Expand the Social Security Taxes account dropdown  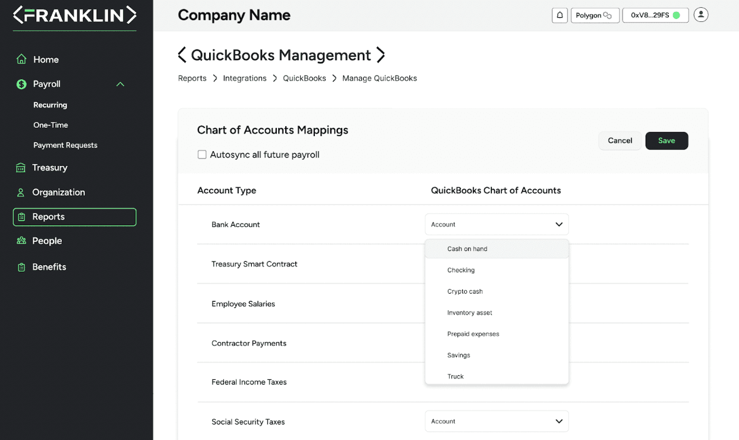tap(497, 422)
